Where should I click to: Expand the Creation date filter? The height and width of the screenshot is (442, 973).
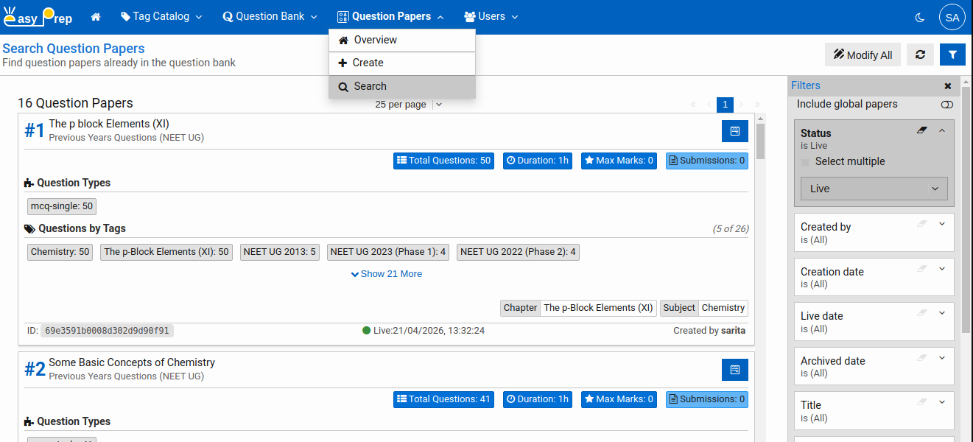tap(941, 270)
